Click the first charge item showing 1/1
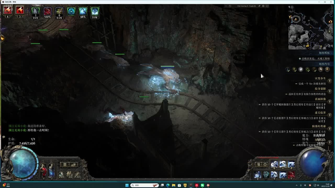 [61, 174]
